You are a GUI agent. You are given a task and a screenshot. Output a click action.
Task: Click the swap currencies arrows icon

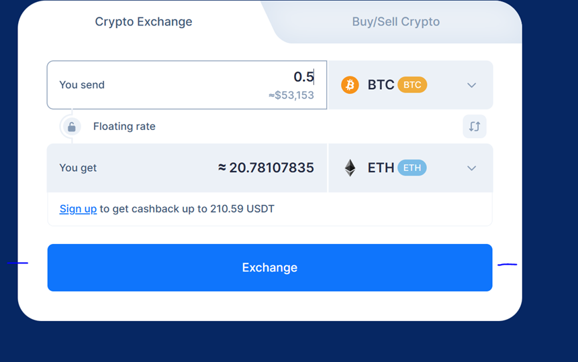tap(475, 126)
